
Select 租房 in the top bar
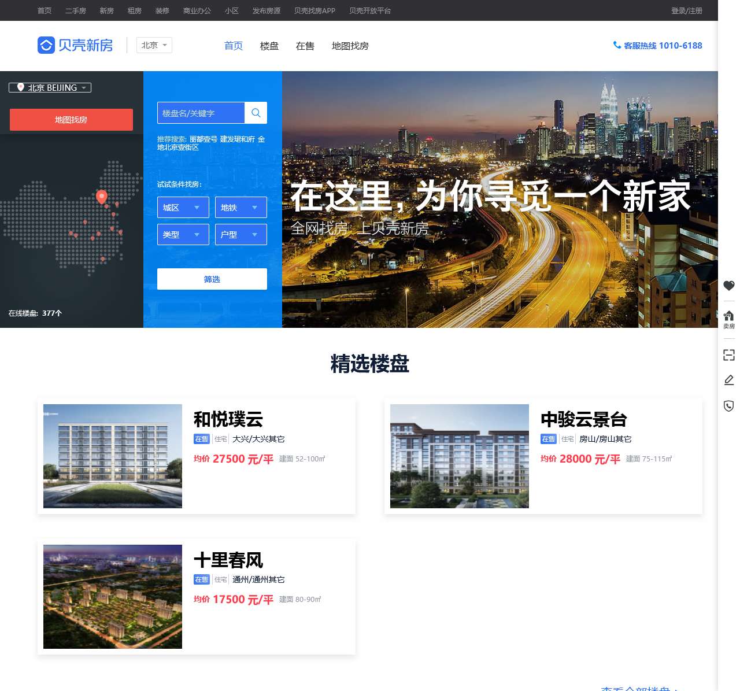(x=135, y=10)
